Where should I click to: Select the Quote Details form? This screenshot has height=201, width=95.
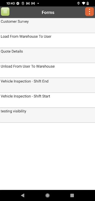coord(47,55)
